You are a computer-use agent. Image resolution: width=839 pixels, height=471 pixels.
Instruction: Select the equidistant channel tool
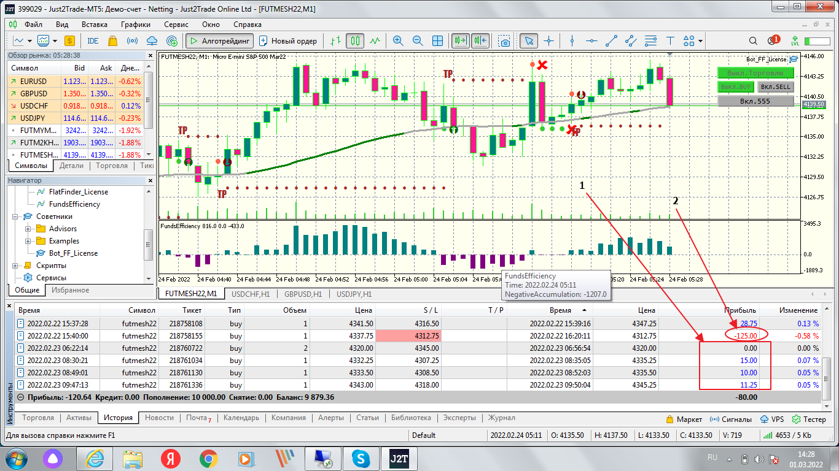[631, 41]
